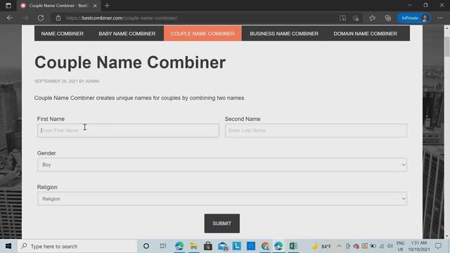Click the ADMIN author link

[92, 82]
